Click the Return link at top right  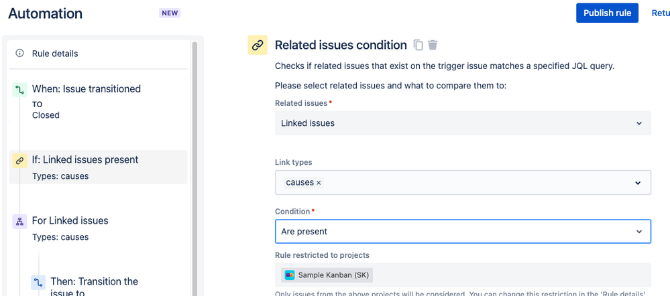click(660, 13)
